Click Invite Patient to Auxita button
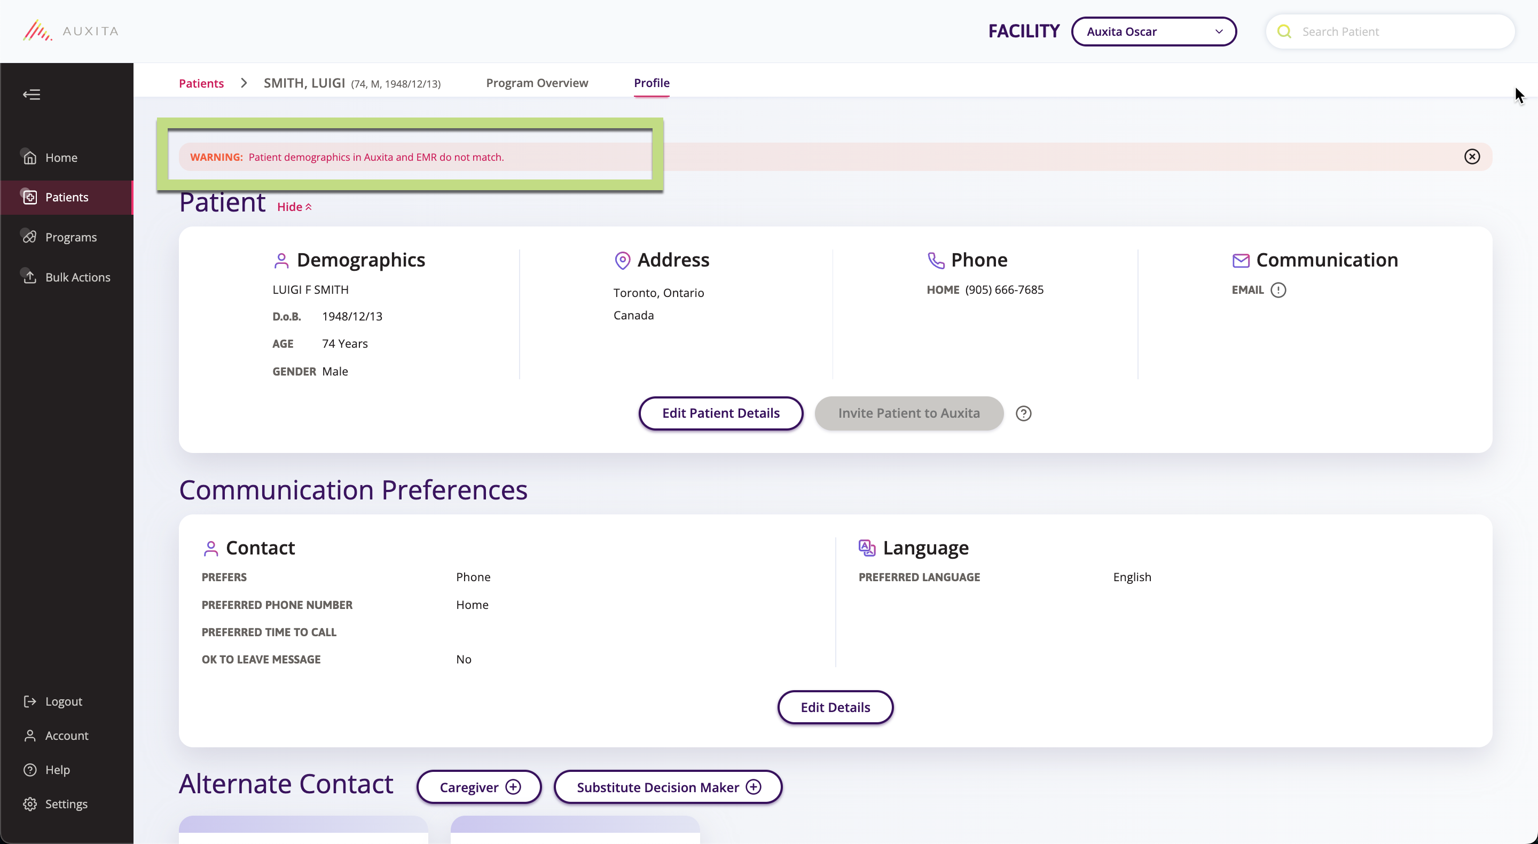The width and height of the screenshot is (1538, 844). 909,413
